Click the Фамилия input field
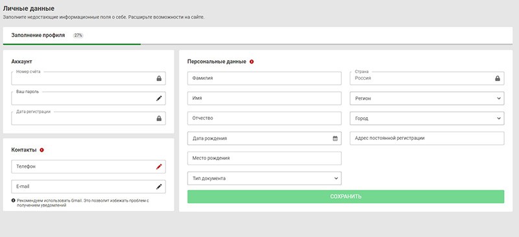The image size is (519, 237). (x=264, y=78)
